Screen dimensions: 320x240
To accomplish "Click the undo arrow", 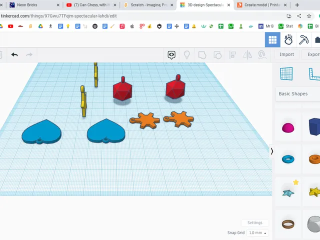I will pos(14,54).
